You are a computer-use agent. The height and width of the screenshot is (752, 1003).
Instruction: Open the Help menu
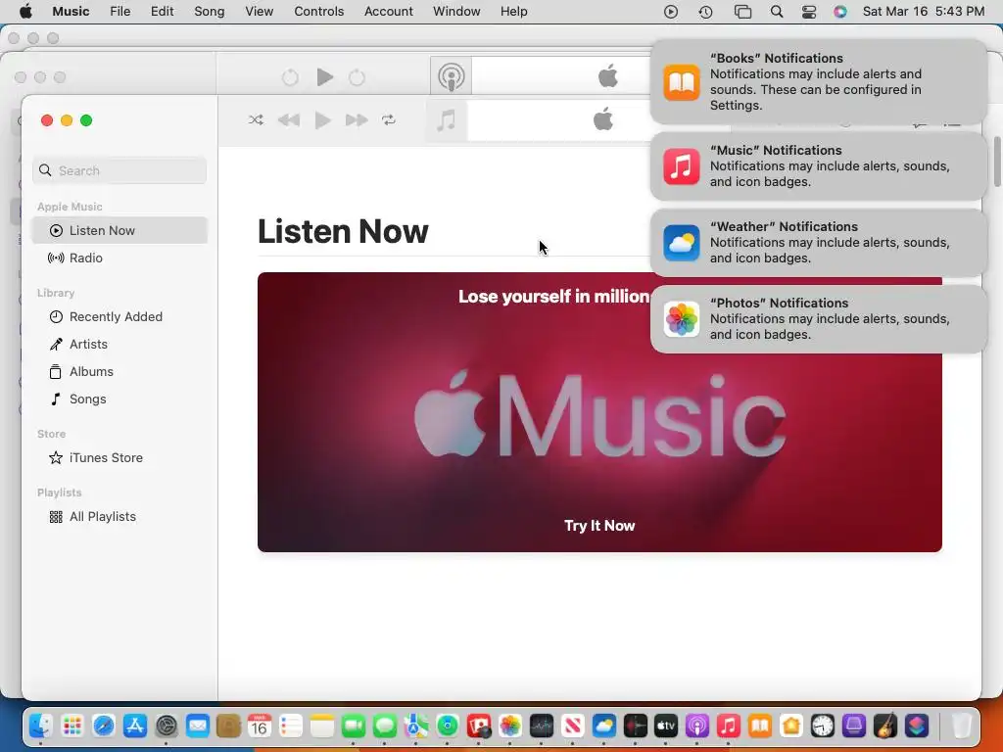(x=513, y=12)
